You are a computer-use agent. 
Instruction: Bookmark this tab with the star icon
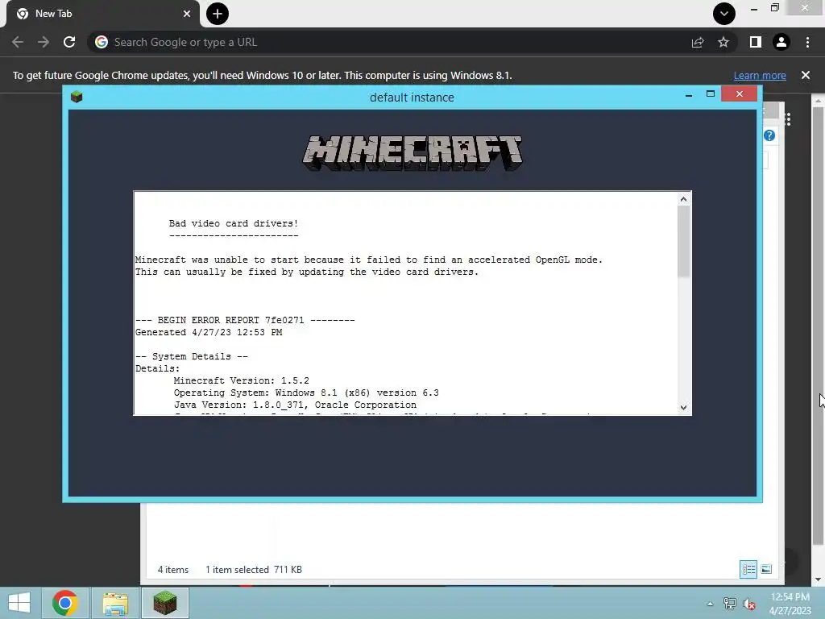(723, 42)
